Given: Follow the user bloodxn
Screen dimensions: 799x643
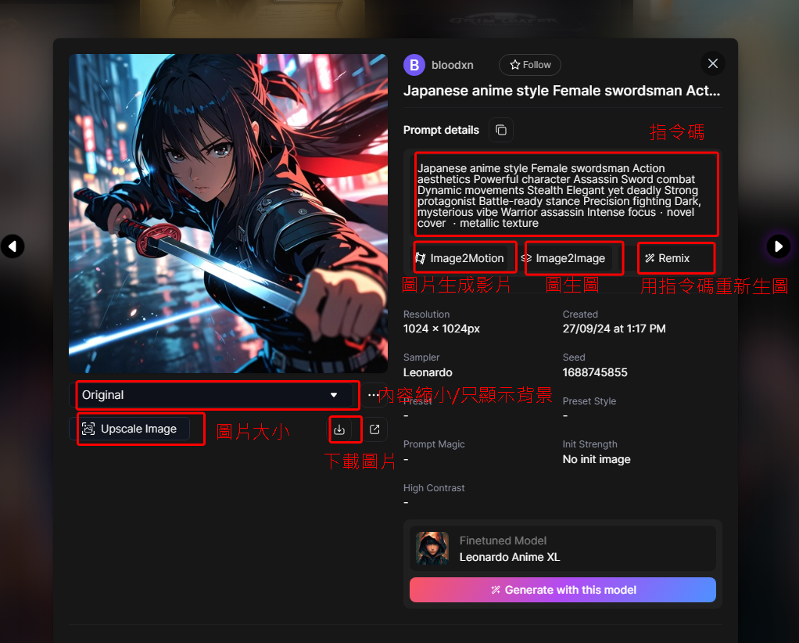Looking at the screenshot, I should [530, 65].
